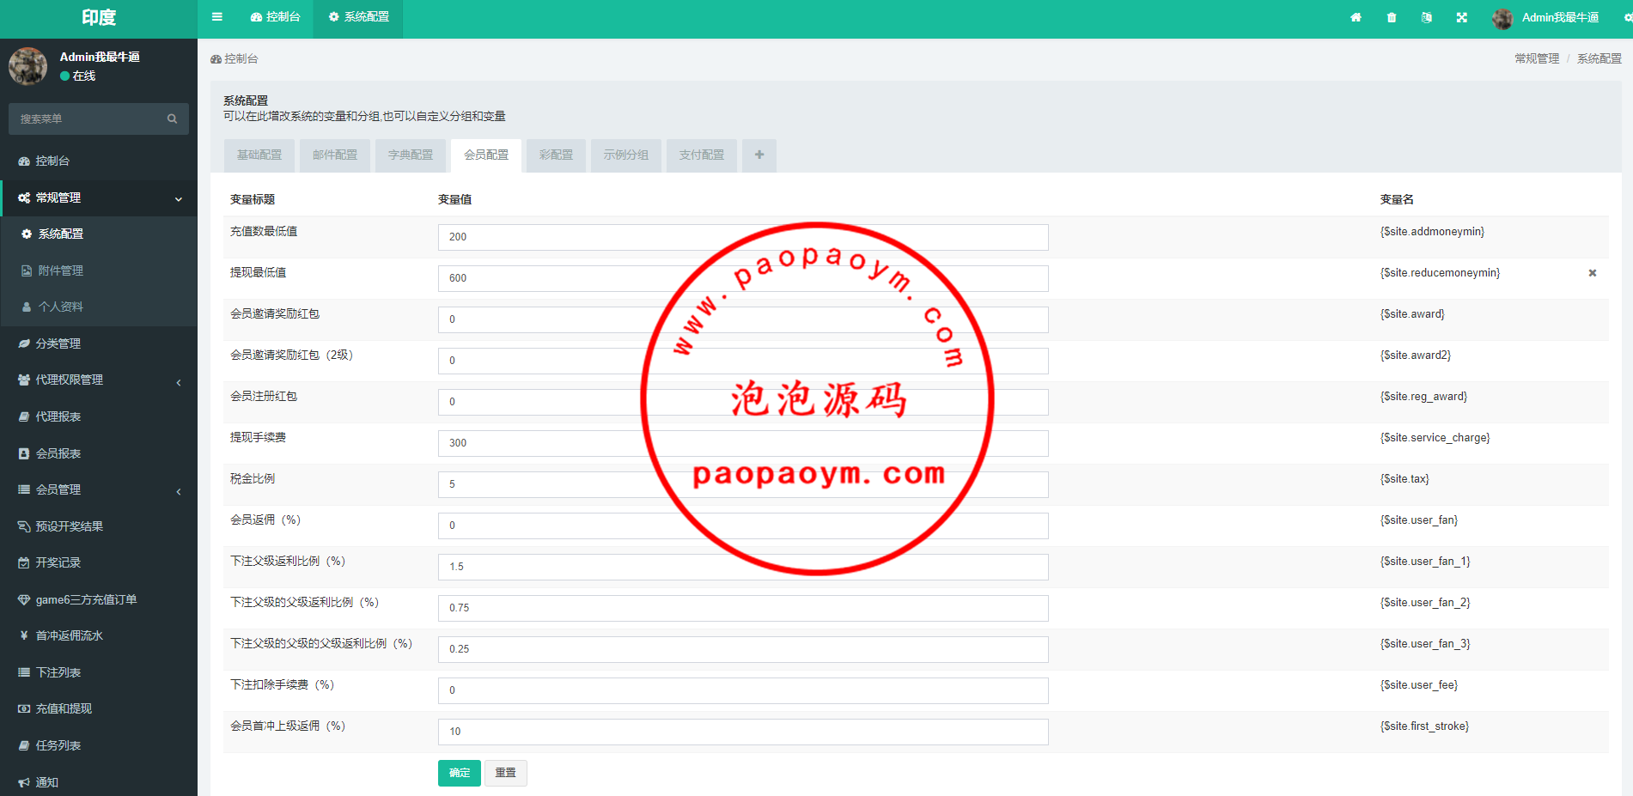Select the 彩配置 tab

coord(556,155)
